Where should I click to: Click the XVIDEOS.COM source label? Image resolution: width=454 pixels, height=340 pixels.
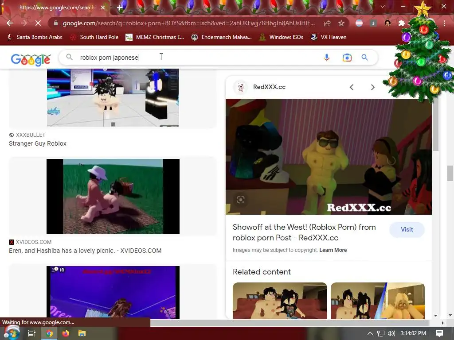point(34,242)
